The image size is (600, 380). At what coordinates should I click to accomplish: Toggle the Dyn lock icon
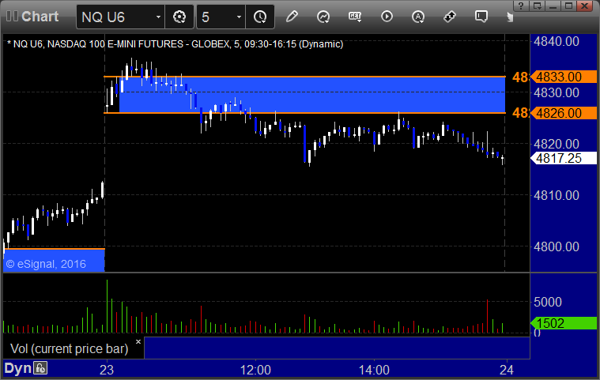click(x=40, y=368)
